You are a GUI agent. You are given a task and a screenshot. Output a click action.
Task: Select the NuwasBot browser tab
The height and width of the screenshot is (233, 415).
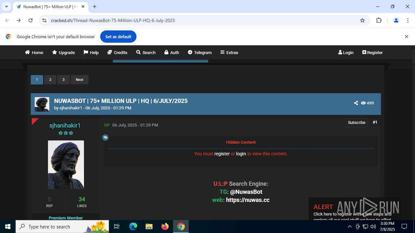(x=50, y=6)
